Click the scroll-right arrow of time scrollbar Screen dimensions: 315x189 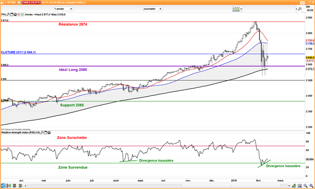click(289, 186)
